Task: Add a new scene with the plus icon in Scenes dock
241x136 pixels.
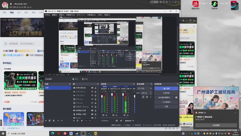Action: pos(46,121)
